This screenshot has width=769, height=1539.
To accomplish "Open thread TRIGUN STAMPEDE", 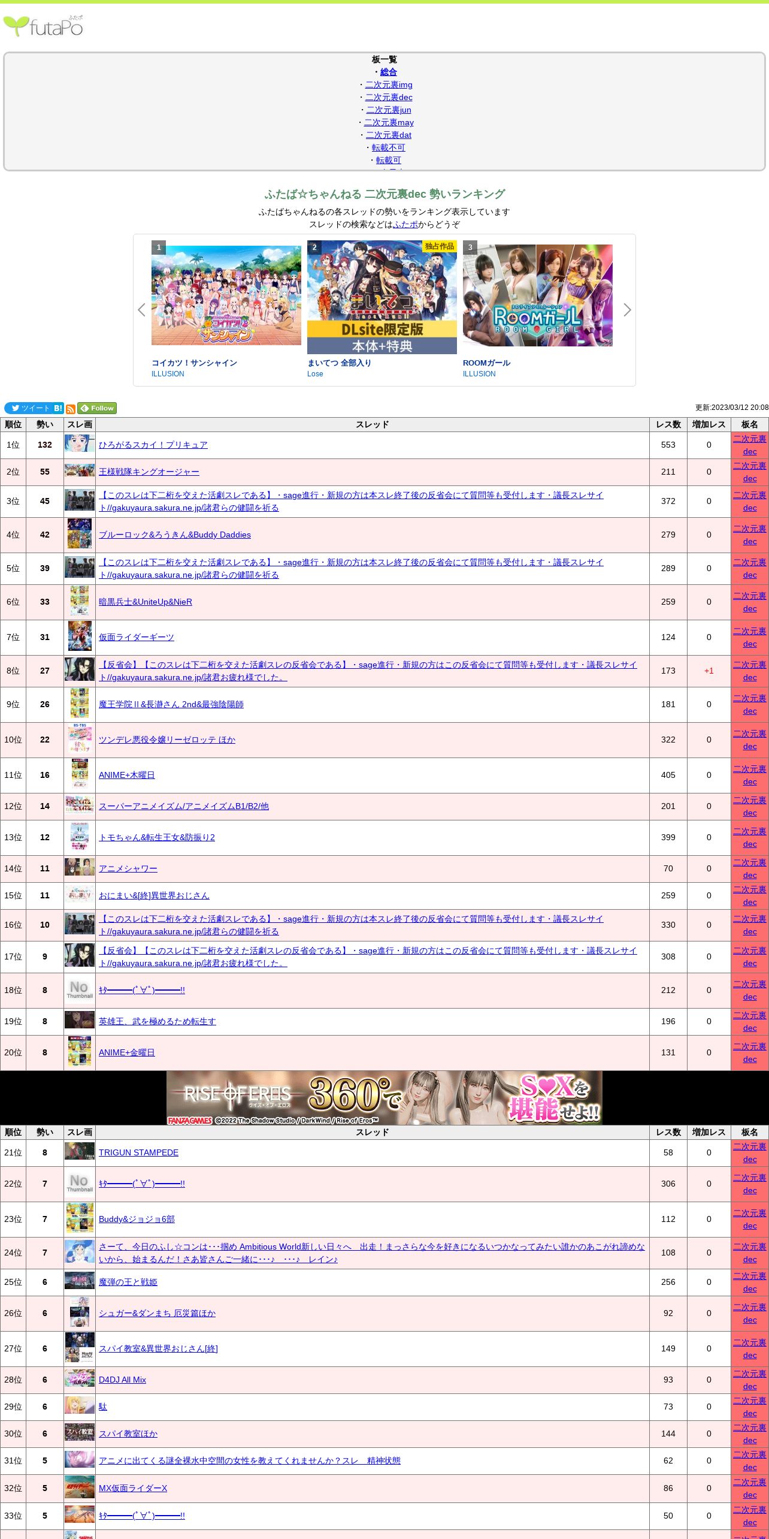I will coord(138,1152).
